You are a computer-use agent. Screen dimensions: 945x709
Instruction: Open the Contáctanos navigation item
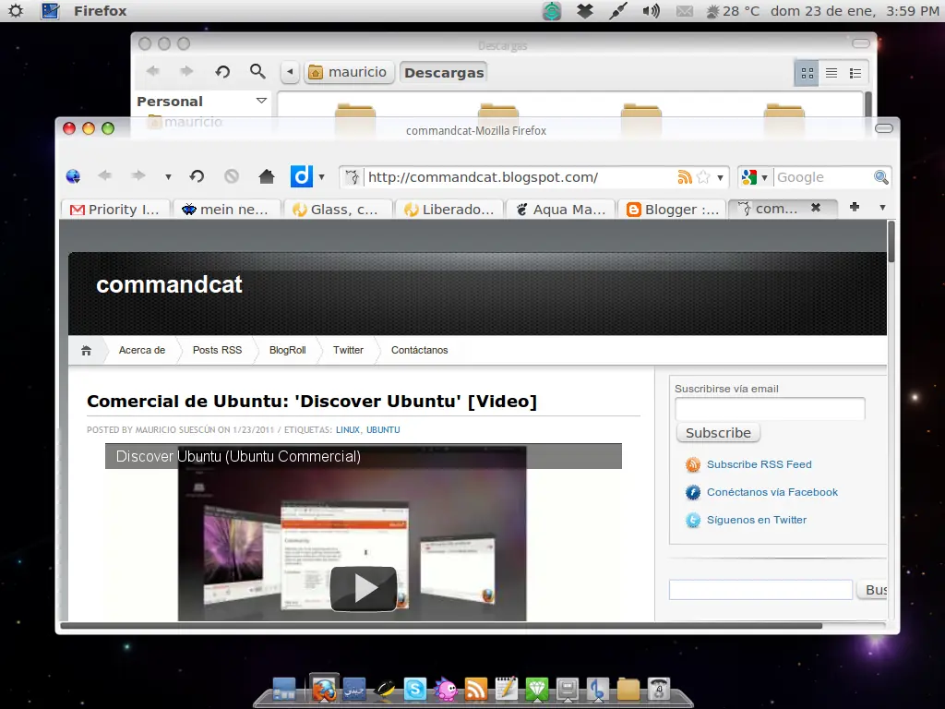click(420, 350)
